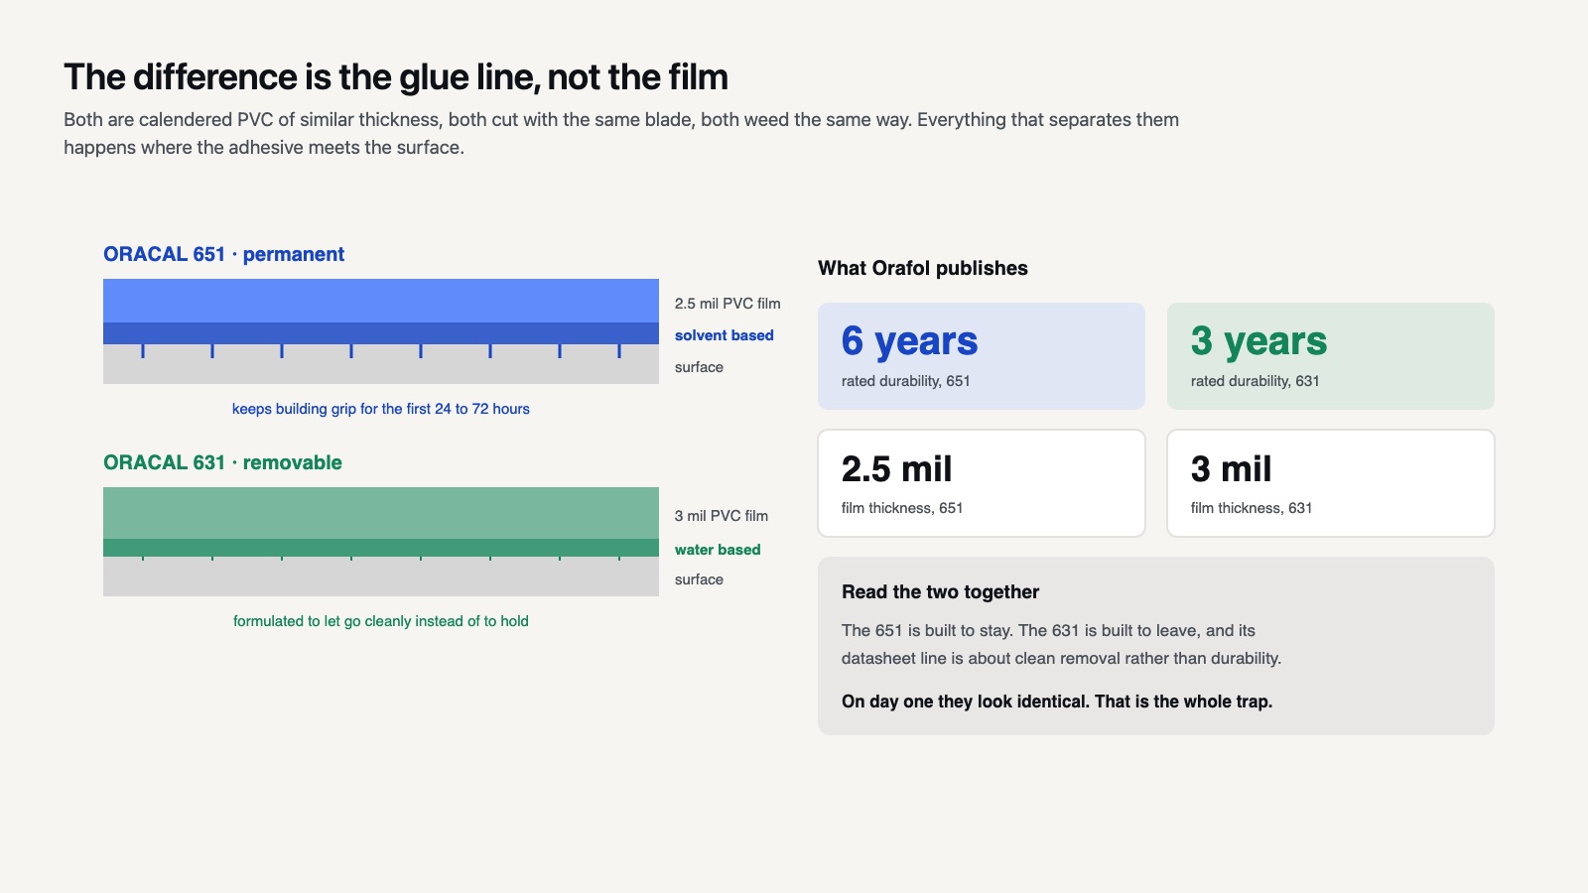Select the 'ORACAL 651 · permanent' heading
1588x893 pixels.
point(223,254)
